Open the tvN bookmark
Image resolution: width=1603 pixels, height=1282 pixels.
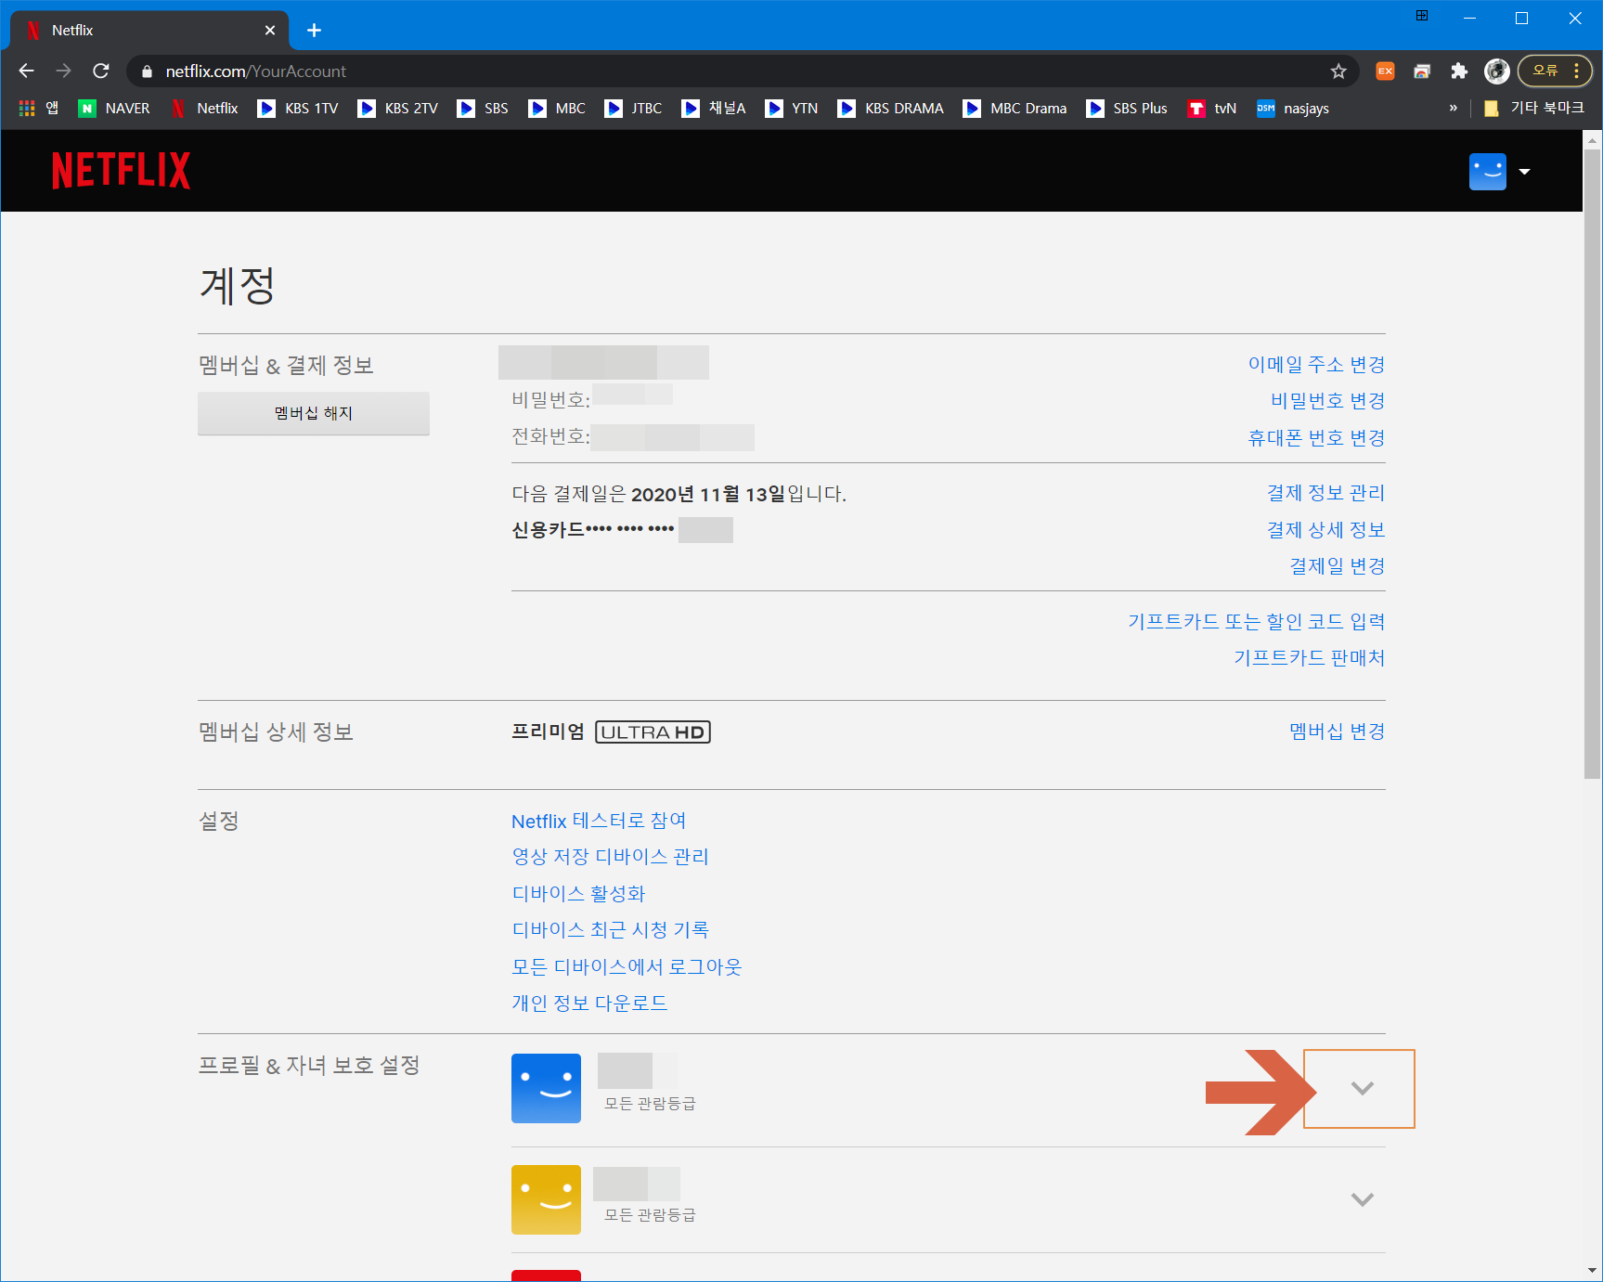pos(1212,108)
